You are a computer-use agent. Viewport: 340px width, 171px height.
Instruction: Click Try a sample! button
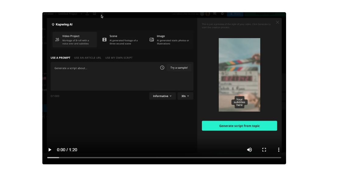pos(179,68)
